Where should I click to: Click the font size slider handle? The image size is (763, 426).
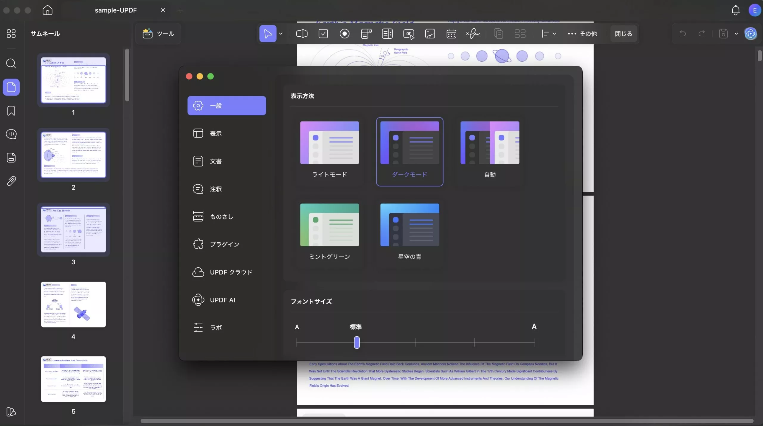[357, 342]
